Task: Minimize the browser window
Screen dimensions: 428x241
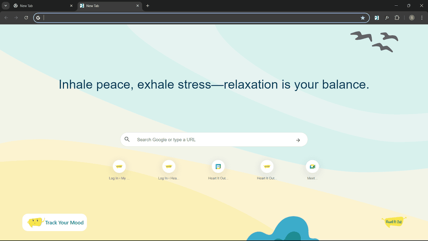Action: pos(396,6)
